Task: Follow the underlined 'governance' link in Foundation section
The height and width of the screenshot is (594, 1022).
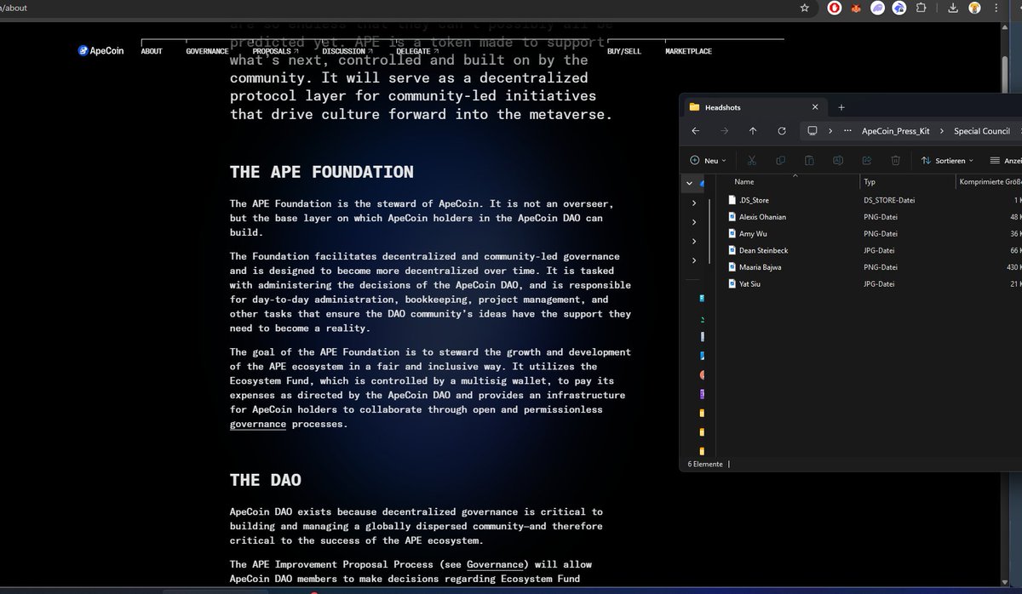Action: pos(258,424)
